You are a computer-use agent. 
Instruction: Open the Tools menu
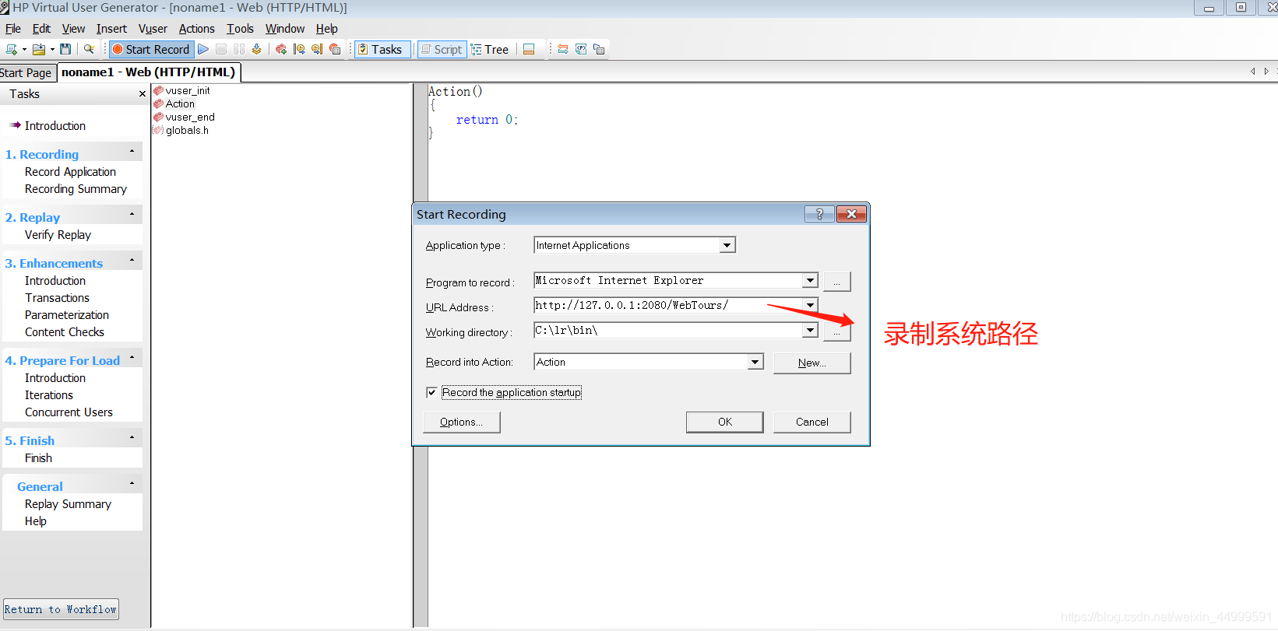(240, 29)
